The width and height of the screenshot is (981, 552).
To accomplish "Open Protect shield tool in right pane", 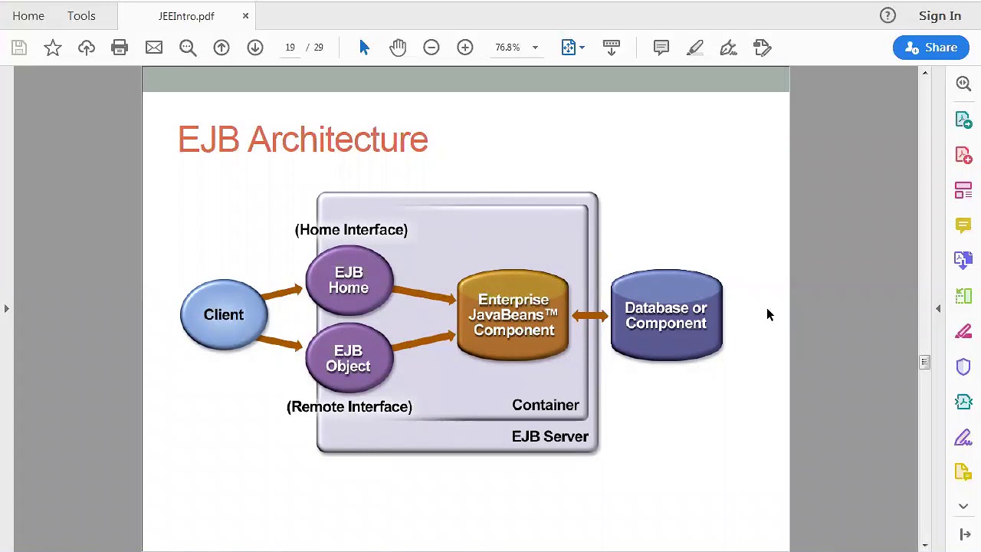I will tap(963, 366).
